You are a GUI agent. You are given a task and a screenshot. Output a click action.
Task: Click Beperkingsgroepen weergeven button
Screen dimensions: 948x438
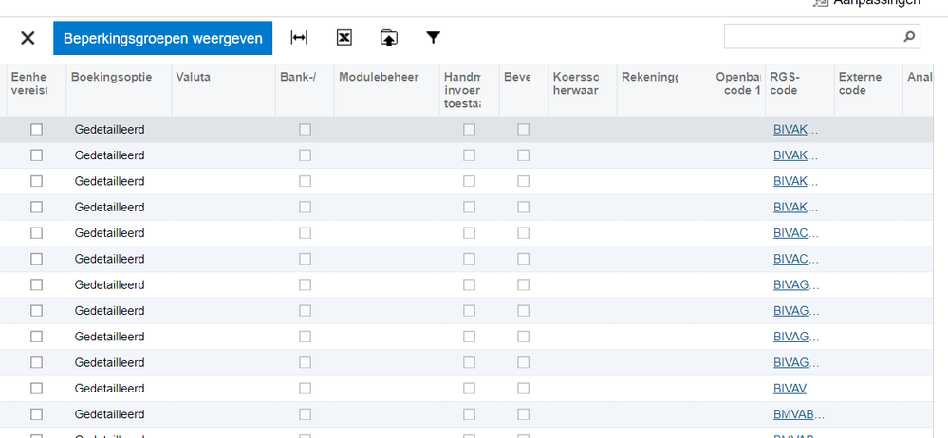point(162,38)
